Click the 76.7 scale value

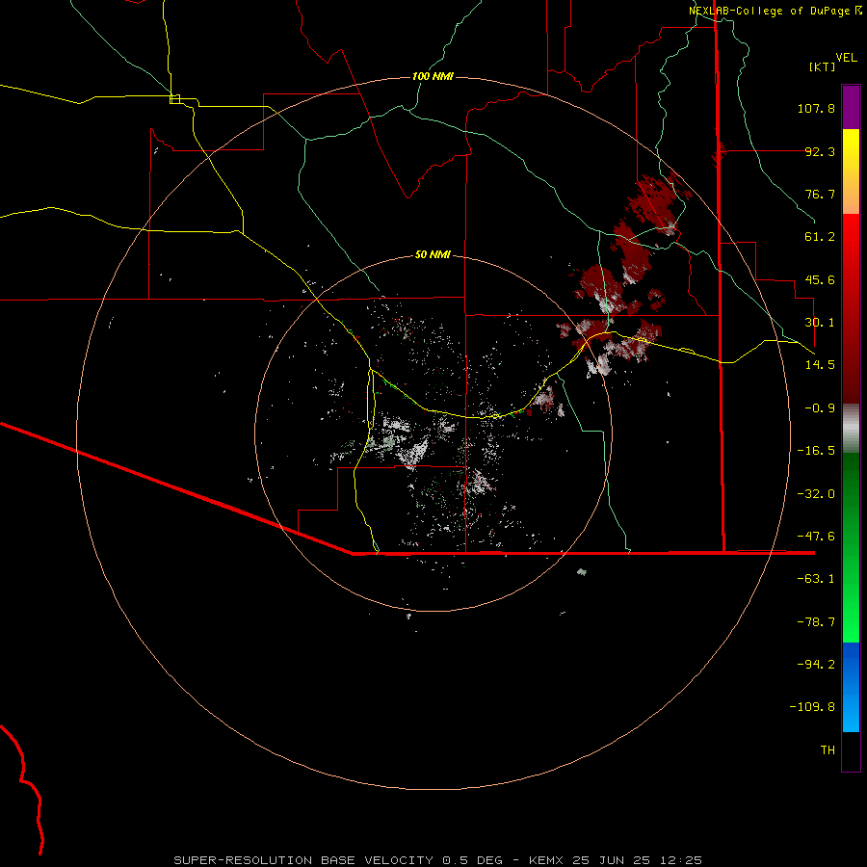820,194
